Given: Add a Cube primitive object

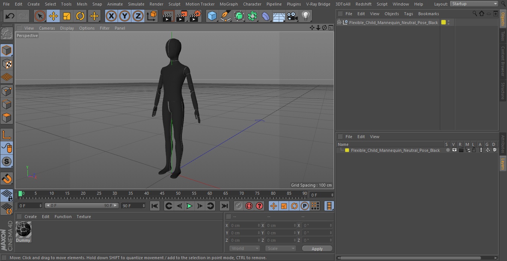Looking at the screenshot, I should [212, 16].
